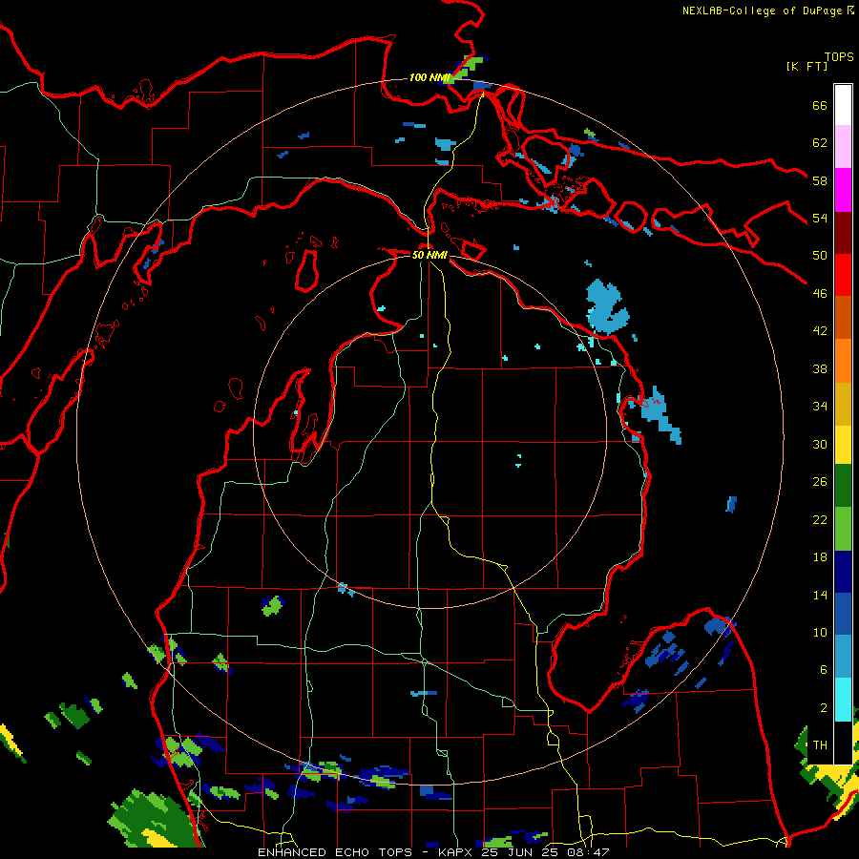
Task: Click the TOPS legend title
Action: [x=839, y=57]
